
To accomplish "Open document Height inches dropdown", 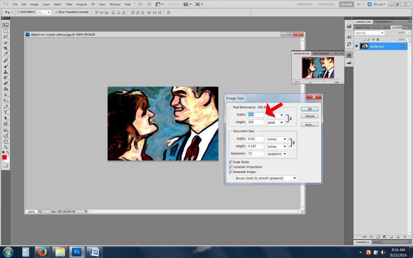I will pos(277,146).
